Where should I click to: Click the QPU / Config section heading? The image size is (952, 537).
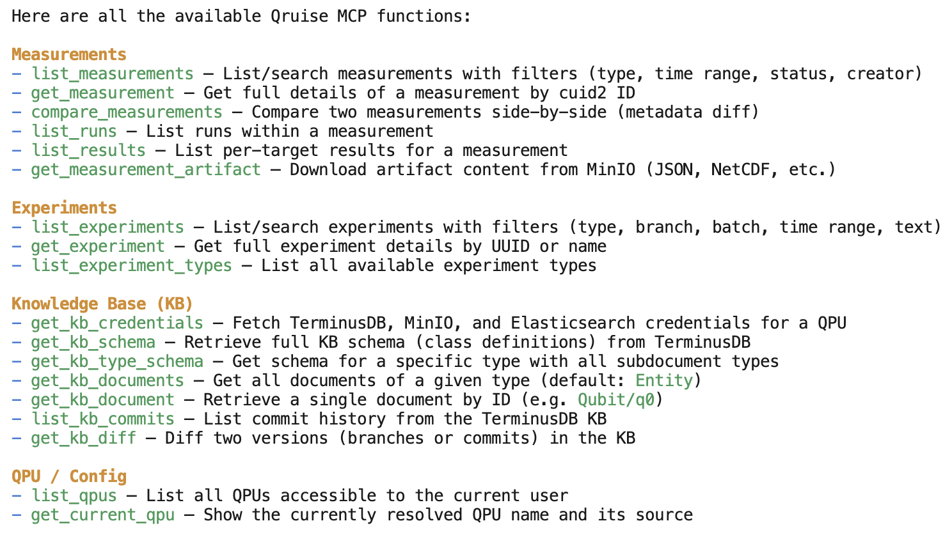(x=69, y=477)
